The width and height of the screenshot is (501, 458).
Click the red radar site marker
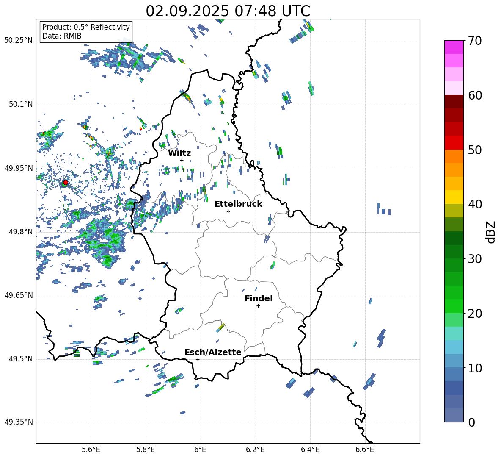(x=66, y=182)
